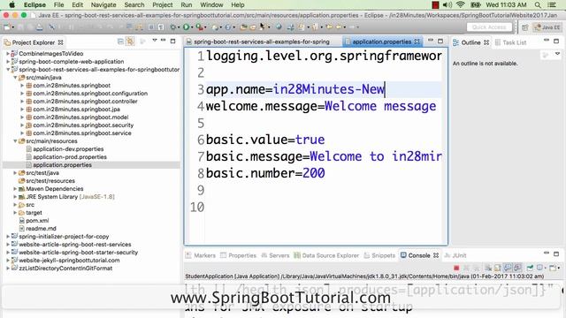Open the Project menu
Screen dimensions: 566x318
(163, 5)
